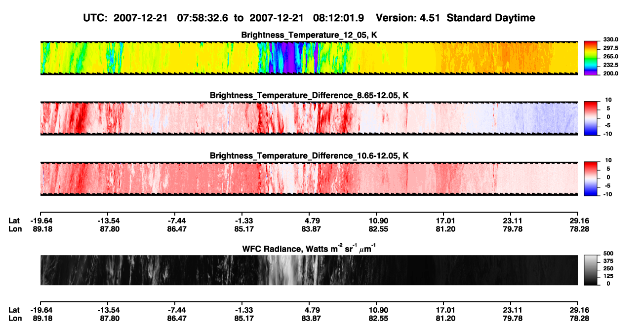
Task: Click the 8.65-12.05 temperature difference image strip
Action: click(x=309, y=118)
